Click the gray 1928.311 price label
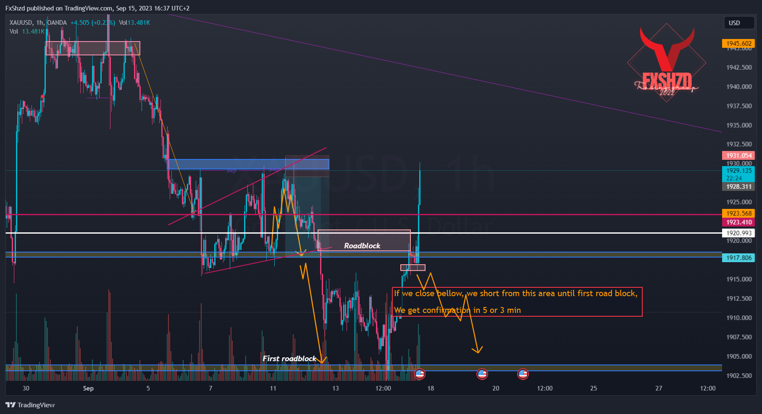The image size is (762, 414). (738, 187)
